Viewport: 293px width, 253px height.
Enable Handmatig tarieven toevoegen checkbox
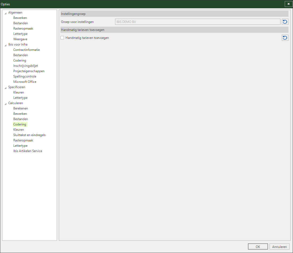(x=62, y=38)
